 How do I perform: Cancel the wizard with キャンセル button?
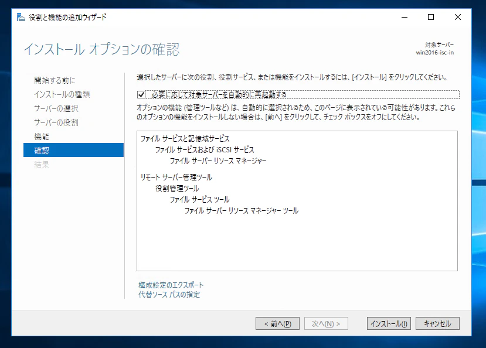[x=437, y=323]
